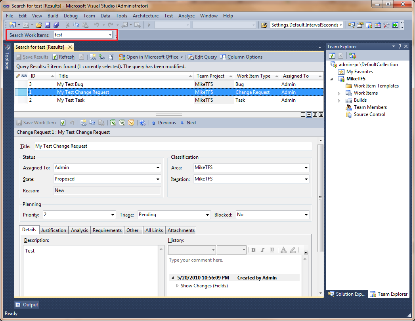Open the Architecture menu
This screenshot has width=415, height=321.
145,16
